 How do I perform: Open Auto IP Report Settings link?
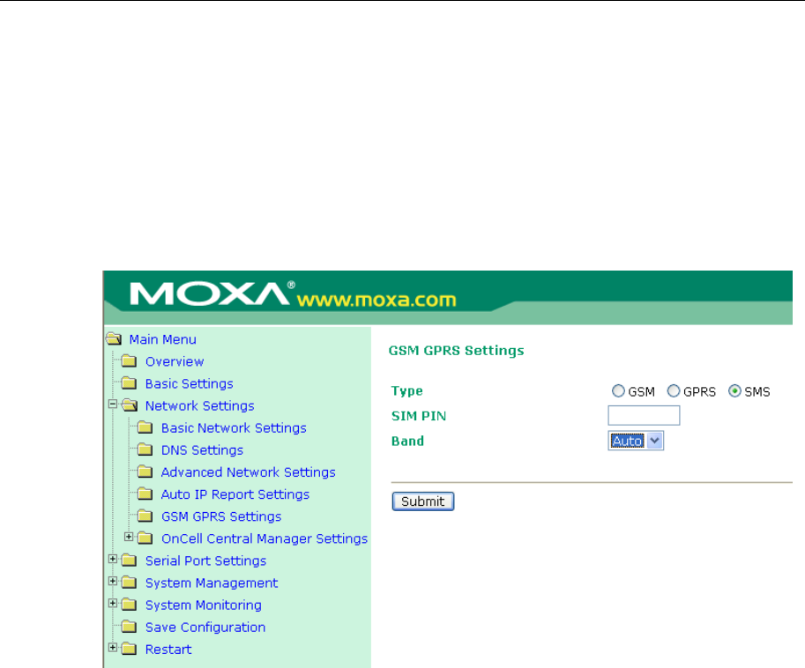click(x=235, y=494)
